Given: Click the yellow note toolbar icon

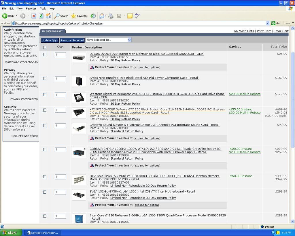Looking at the screenshot, I should click(x=130, y=16).
